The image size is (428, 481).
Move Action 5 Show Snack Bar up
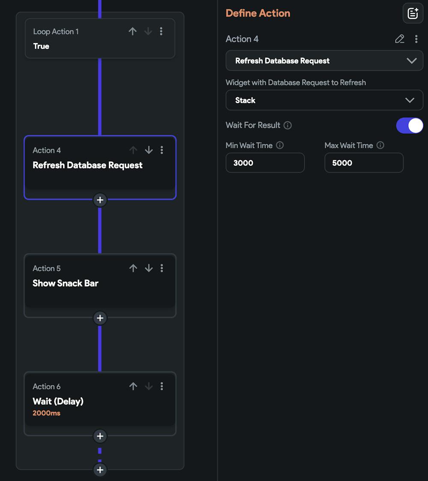pyautogui.click(x=133, y=268)
